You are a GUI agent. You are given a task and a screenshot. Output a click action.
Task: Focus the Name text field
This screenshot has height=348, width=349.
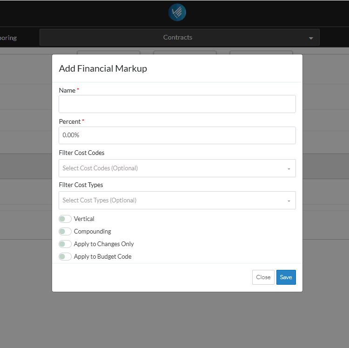tap(177, 104)
